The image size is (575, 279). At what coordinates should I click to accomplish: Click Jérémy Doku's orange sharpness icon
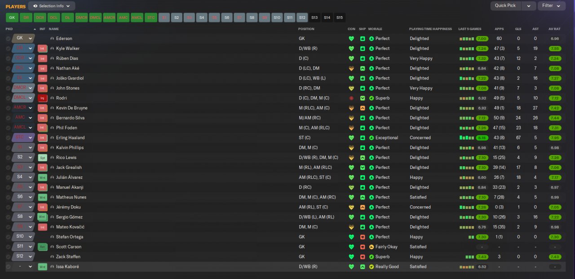click(363, 207)
